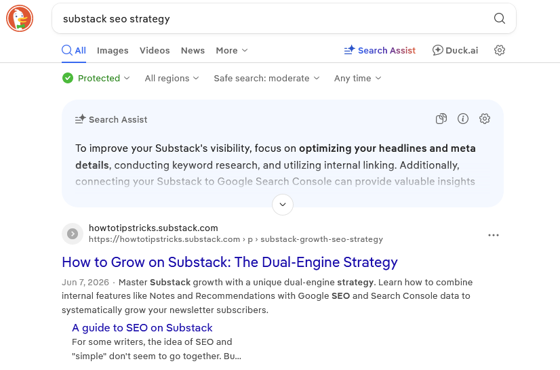Show Search Assist info icon
Viewport: 560px width, 370px height.
[463, 119]
